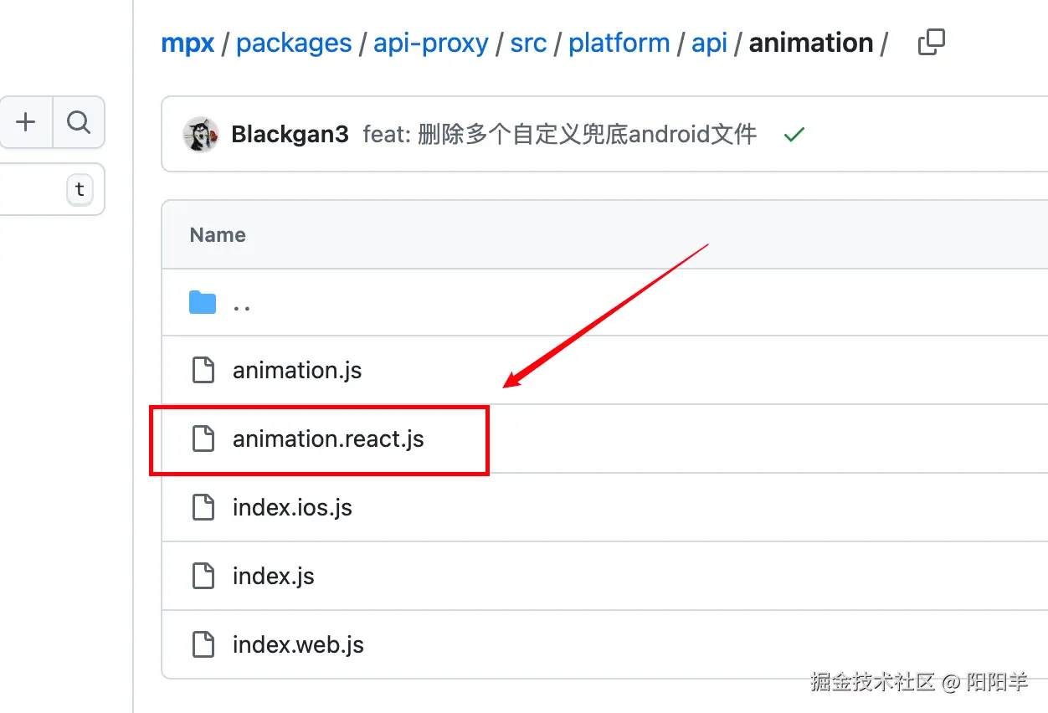Viewport: 1048px width, 713px height.
Task: Click the green commit status checkmark
Action: click(x=794, y=135)
